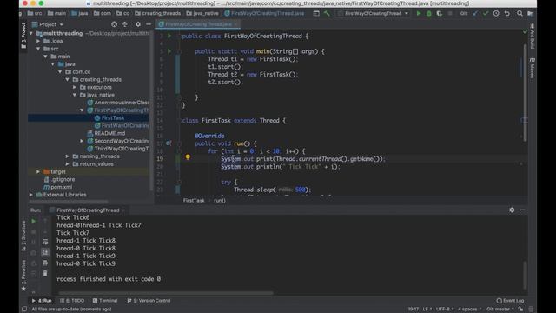Clear all Run console output trash icon
The image size is (556, 313).
45,273
